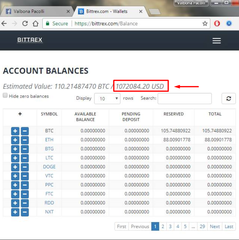This screenshot has width=239, height=240.
Task: Withdraw PPC with the minus button
Action: click(25, 185)
